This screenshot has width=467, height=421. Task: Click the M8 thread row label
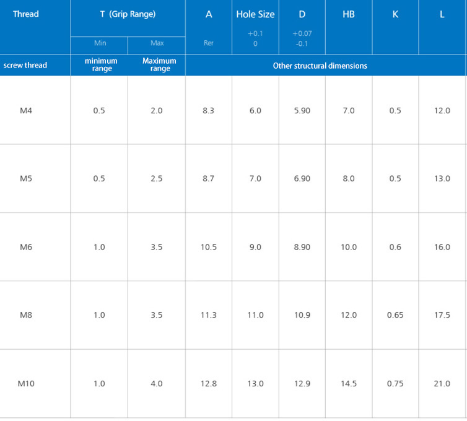click(x=26, y=315)
